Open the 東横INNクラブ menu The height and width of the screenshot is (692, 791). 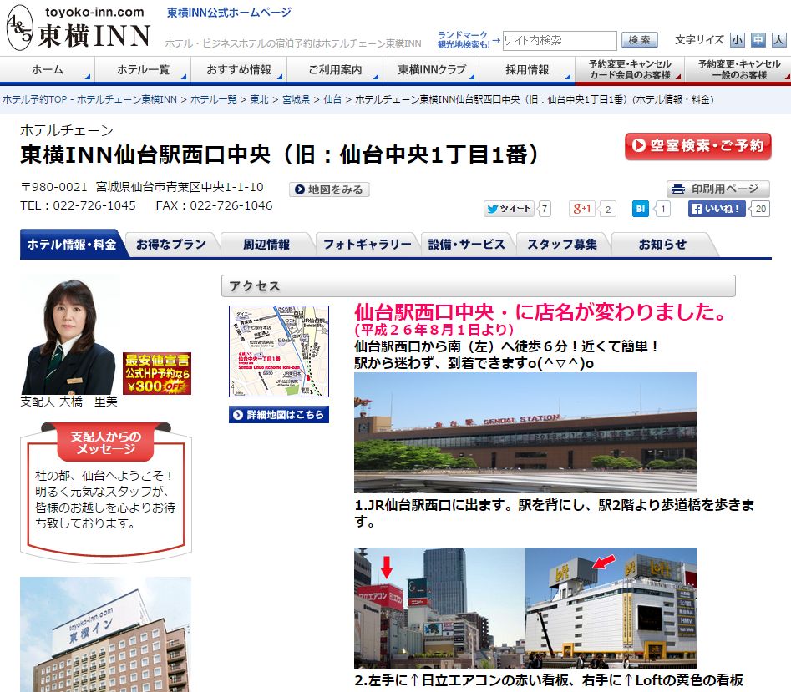431,69
